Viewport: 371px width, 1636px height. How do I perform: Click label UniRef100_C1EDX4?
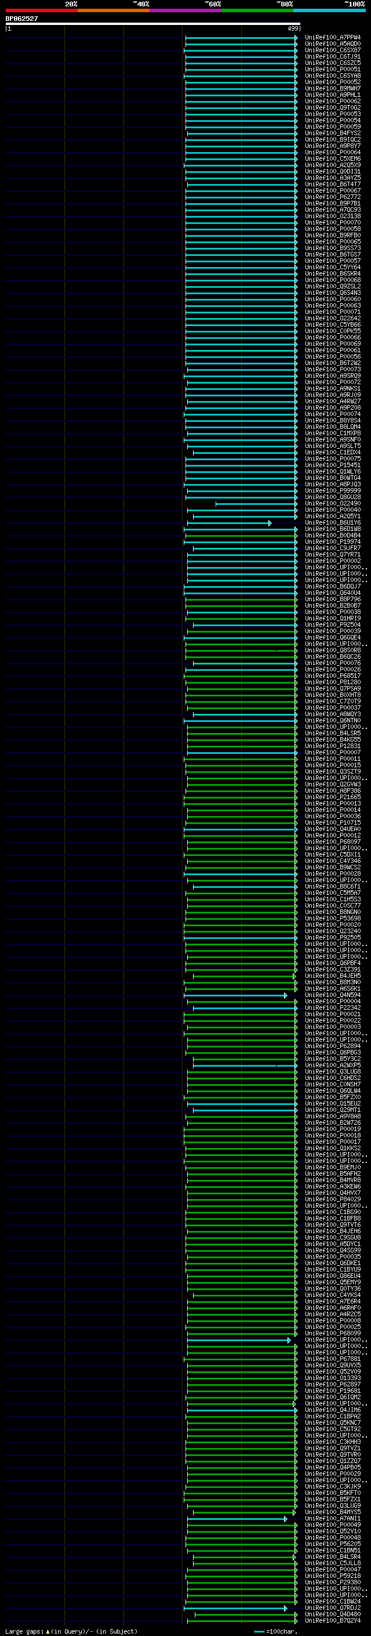(333, 452)
